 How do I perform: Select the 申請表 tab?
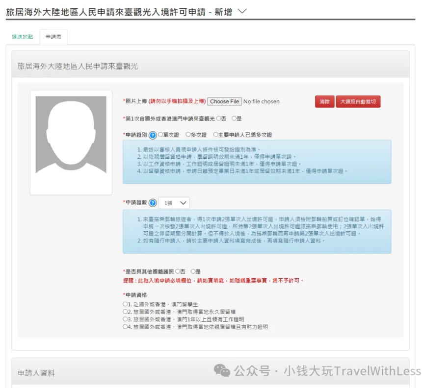pyautogui.click(x=53, y=37)
